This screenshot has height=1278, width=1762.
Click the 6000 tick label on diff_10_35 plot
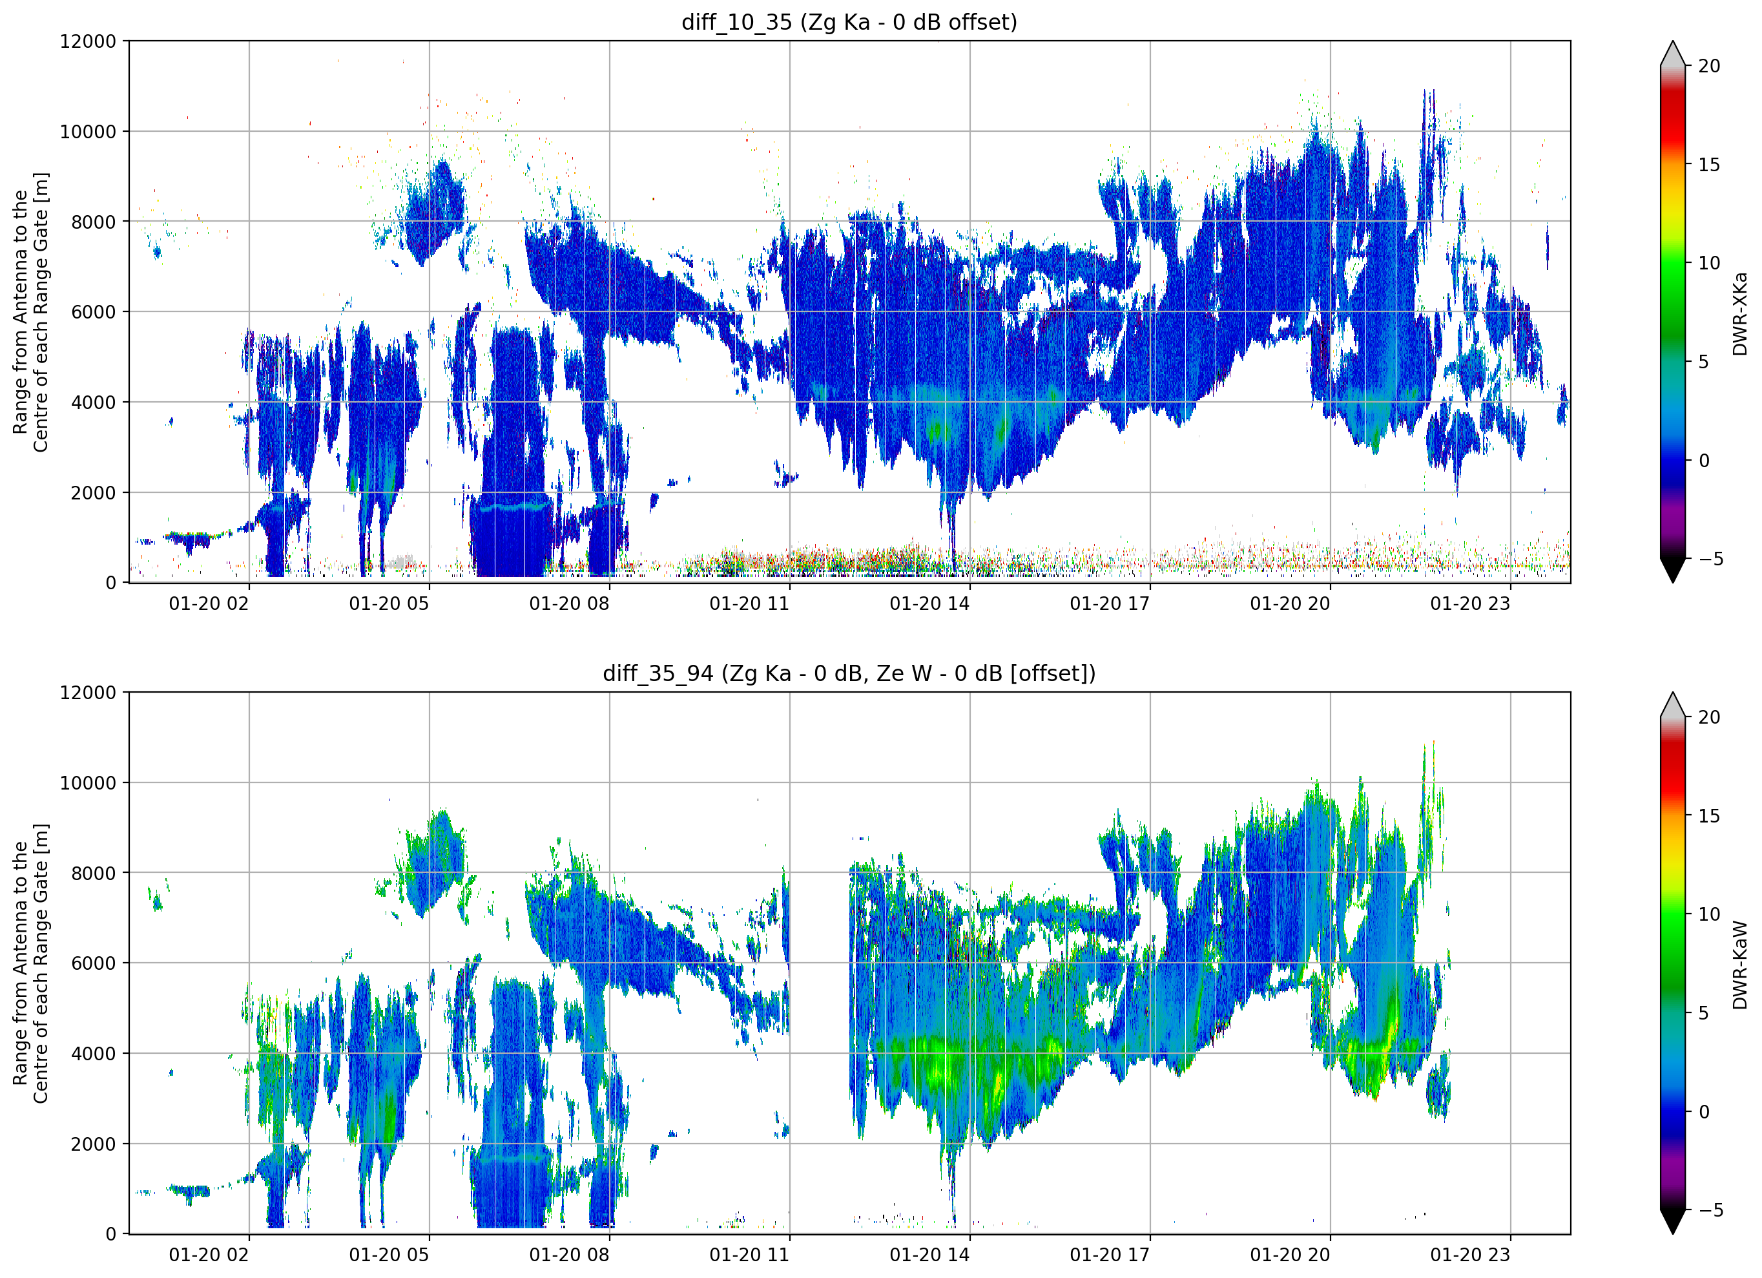[93, 313]
